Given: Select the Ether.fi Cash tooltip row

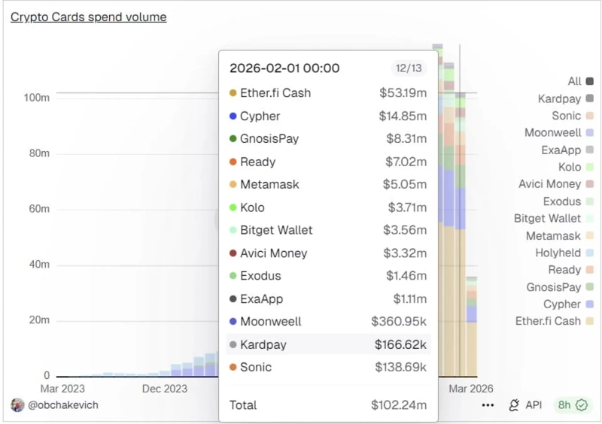Looking at the screenshot, I should click(x=327, y=93).
